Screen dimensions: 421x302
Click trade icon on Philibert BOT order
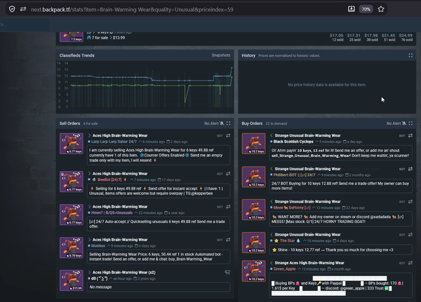[x=410, y=169]
